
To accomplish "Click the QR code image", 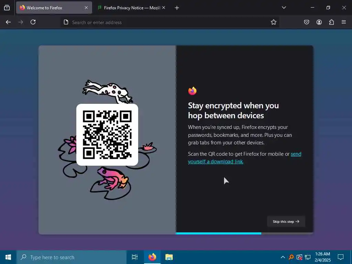I will (107, 135).
